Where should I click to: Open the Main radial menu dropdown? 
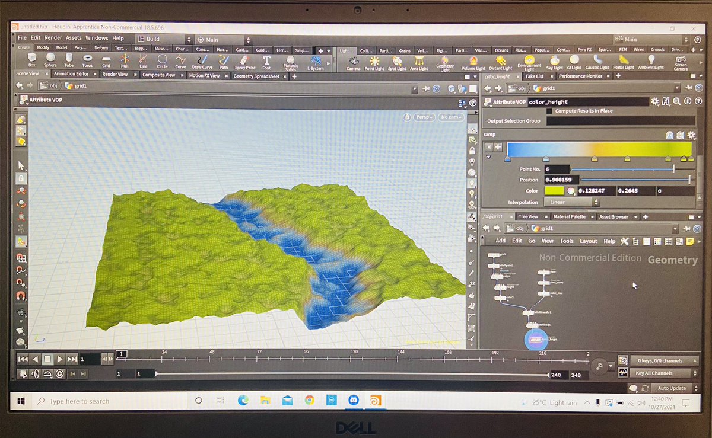tap(224, 40)
